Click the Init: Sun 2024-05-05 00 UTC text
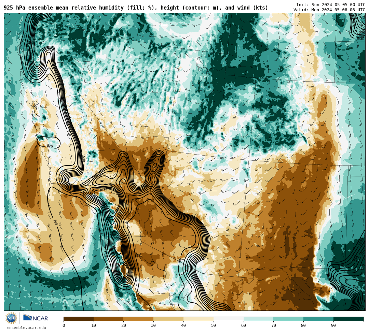The height and width of the screenshot is (332, 369). point(331,4)
